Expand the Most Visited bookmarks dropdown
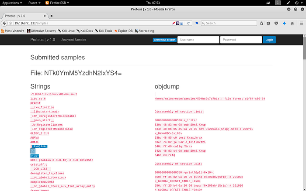 pyautogui.click(x=13, y=31)
